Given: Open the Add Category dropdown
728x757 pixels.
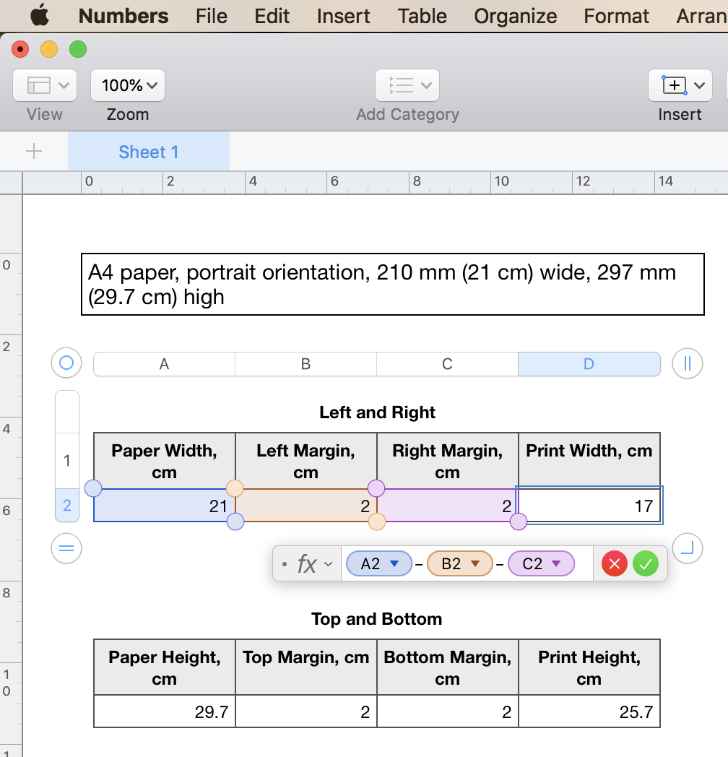Looking at the screenshot, I should [407, 85].
